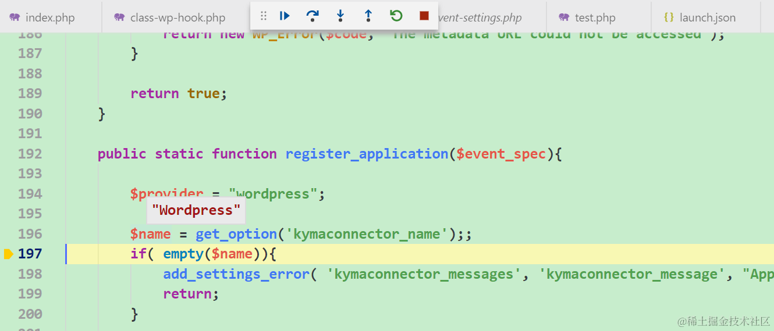The width and height of the screenshot is (774, 331).
Task: Open the index.php tab
Action: pos(51,17)
